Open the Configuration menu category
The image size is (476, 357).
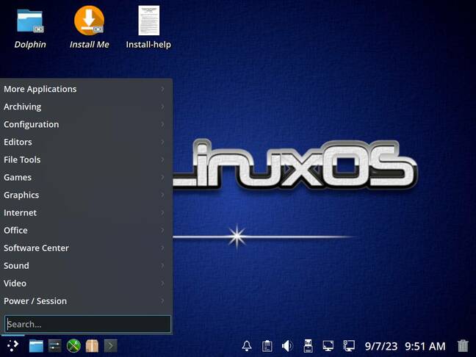[86, 124]
